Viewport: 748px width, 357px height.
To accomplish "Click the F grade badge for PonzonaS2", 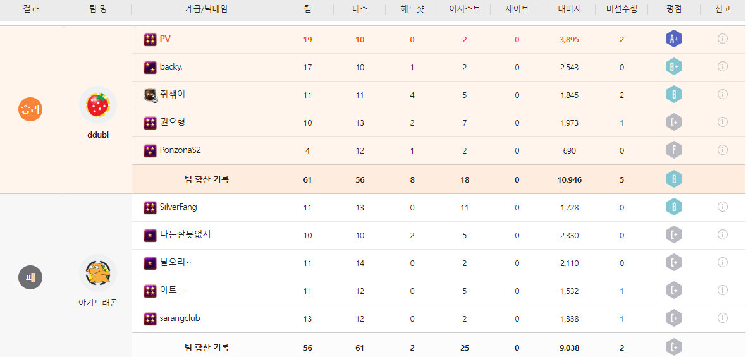I will coord(673,150).
